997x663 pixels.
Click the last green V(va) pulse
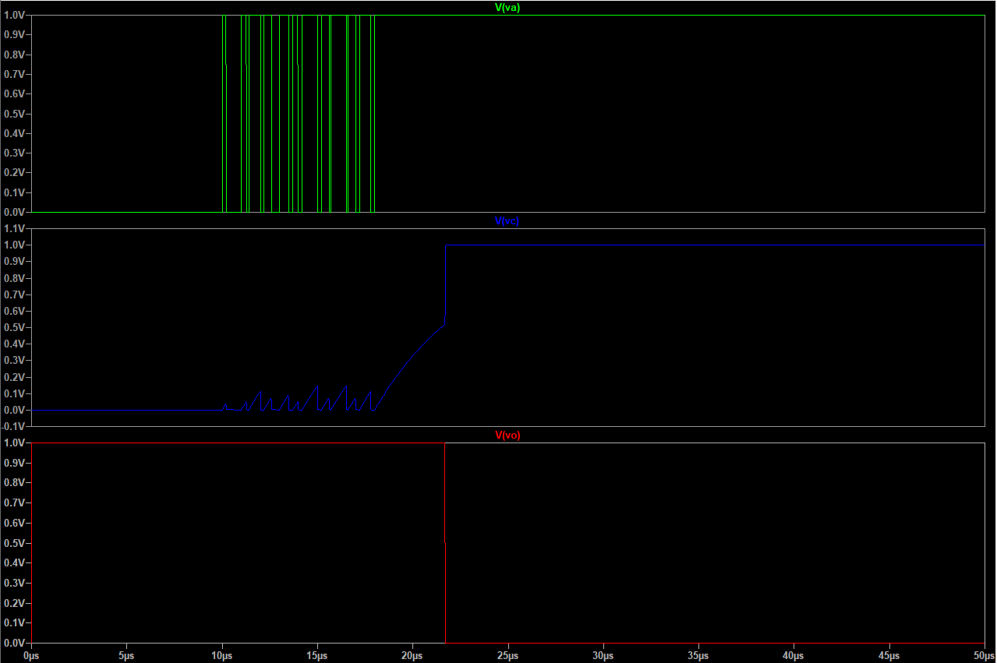click(x=373, y=114)
